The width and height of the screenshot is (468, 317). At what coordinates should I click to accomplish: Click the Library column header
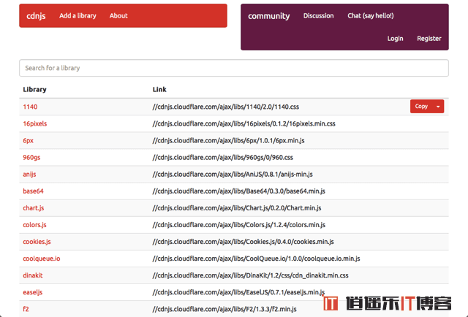pos(34,89)
